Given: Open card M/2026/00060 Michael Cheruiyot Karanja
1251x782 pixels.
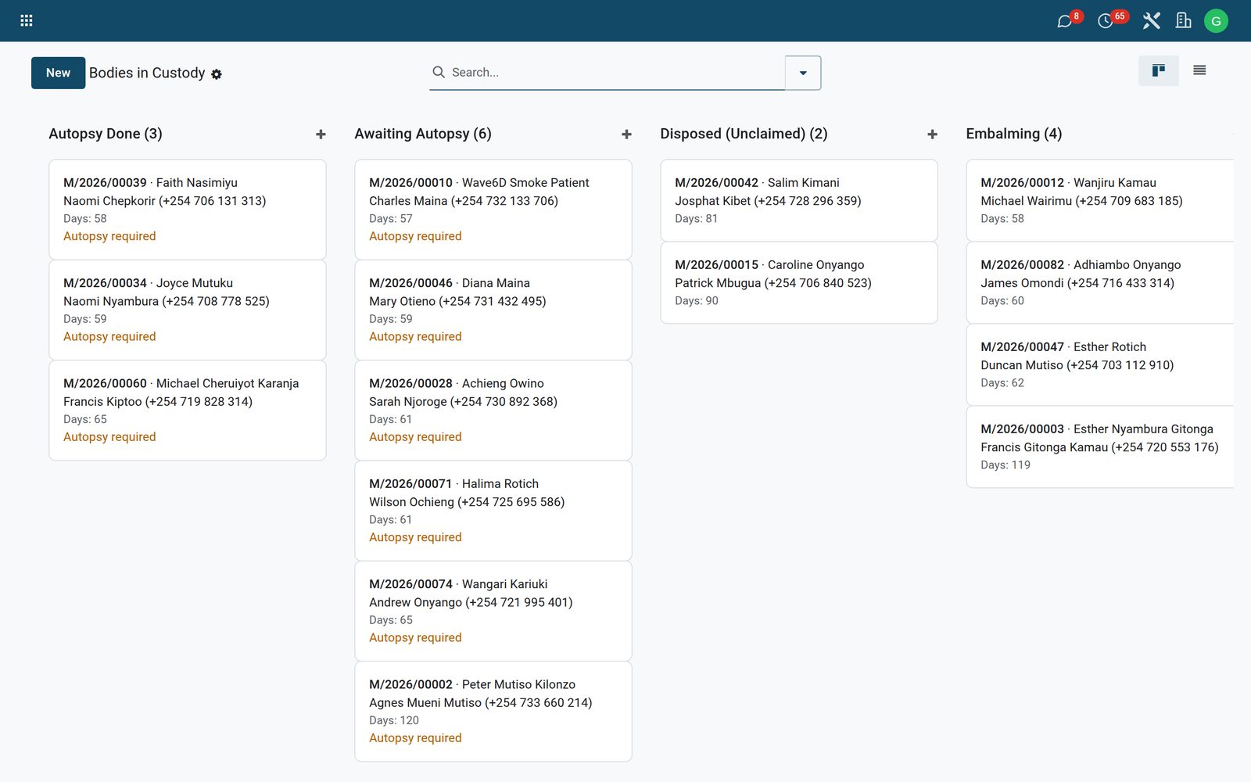Looking at the screenshot, I should [x=188, y=411].
